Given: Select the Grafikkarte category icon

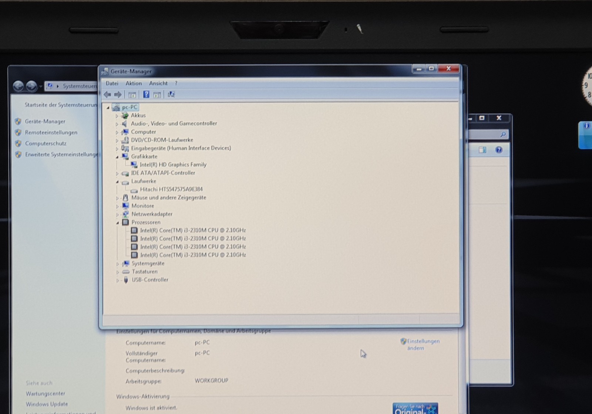Looking at the screenshot, I should 125,156.
